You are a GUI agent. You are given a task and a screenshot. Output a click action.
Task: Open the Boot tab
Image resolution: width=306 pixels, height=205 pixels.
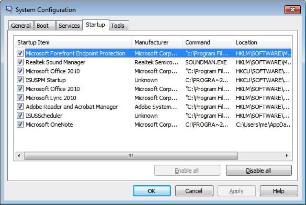tap(45, 26)
